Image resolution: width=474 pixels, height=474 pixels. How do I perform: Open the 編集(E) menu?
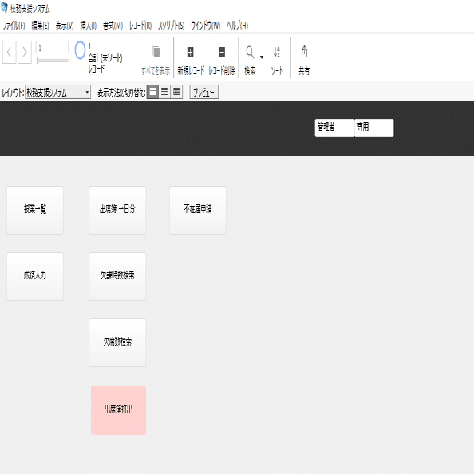tap(40, 26)
